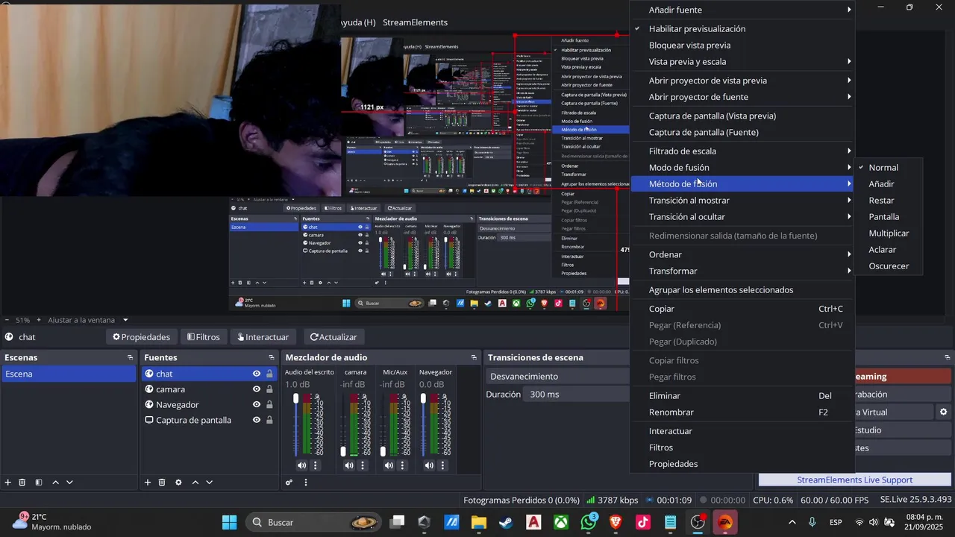The height and width of the screenshot is (537, 955).
Task: Click the Actualizar button in the source toolbar
Action: (334, 337)
